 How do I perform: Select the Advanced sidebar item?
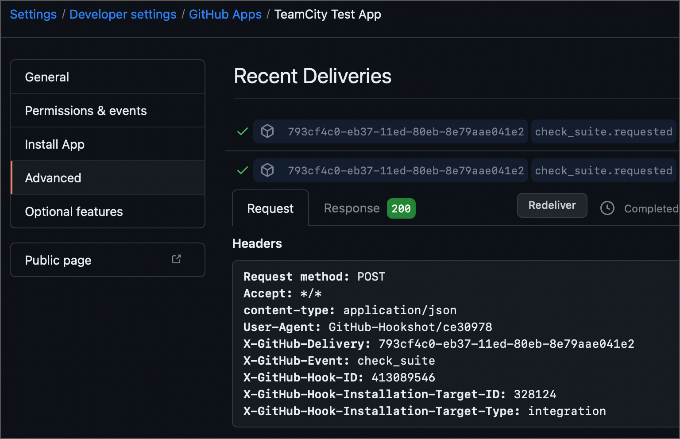click(53, 177)
